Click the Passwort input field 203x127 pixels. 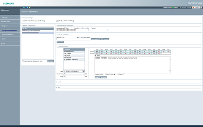99,30
